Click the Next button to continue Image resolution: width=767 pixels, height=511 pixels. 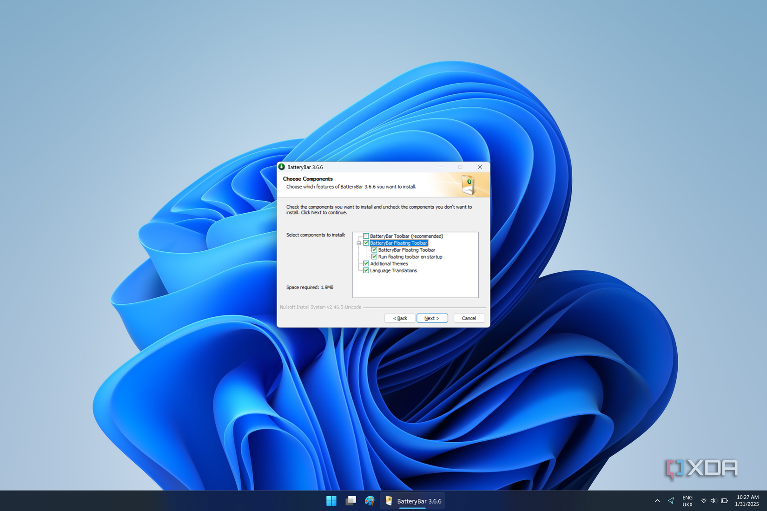[x=432, y=318]
